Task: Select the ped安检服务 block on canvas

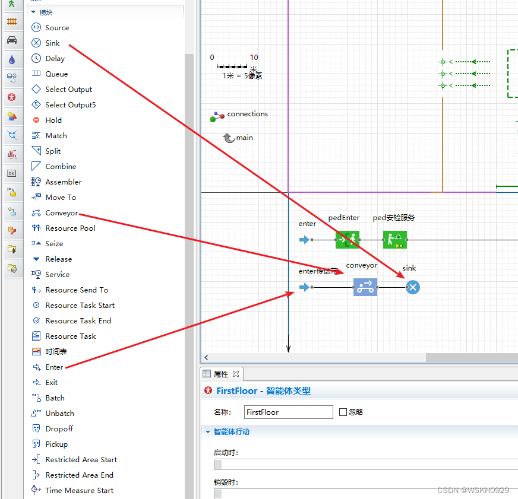Action: pyautogui.click(x=395, y=240)
